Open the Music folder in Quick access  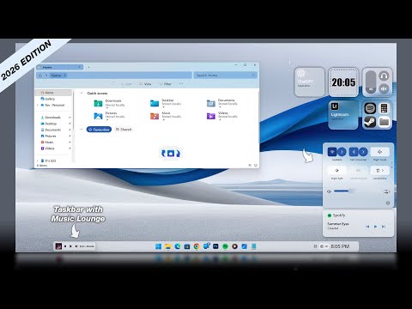(x=166, y=115)
